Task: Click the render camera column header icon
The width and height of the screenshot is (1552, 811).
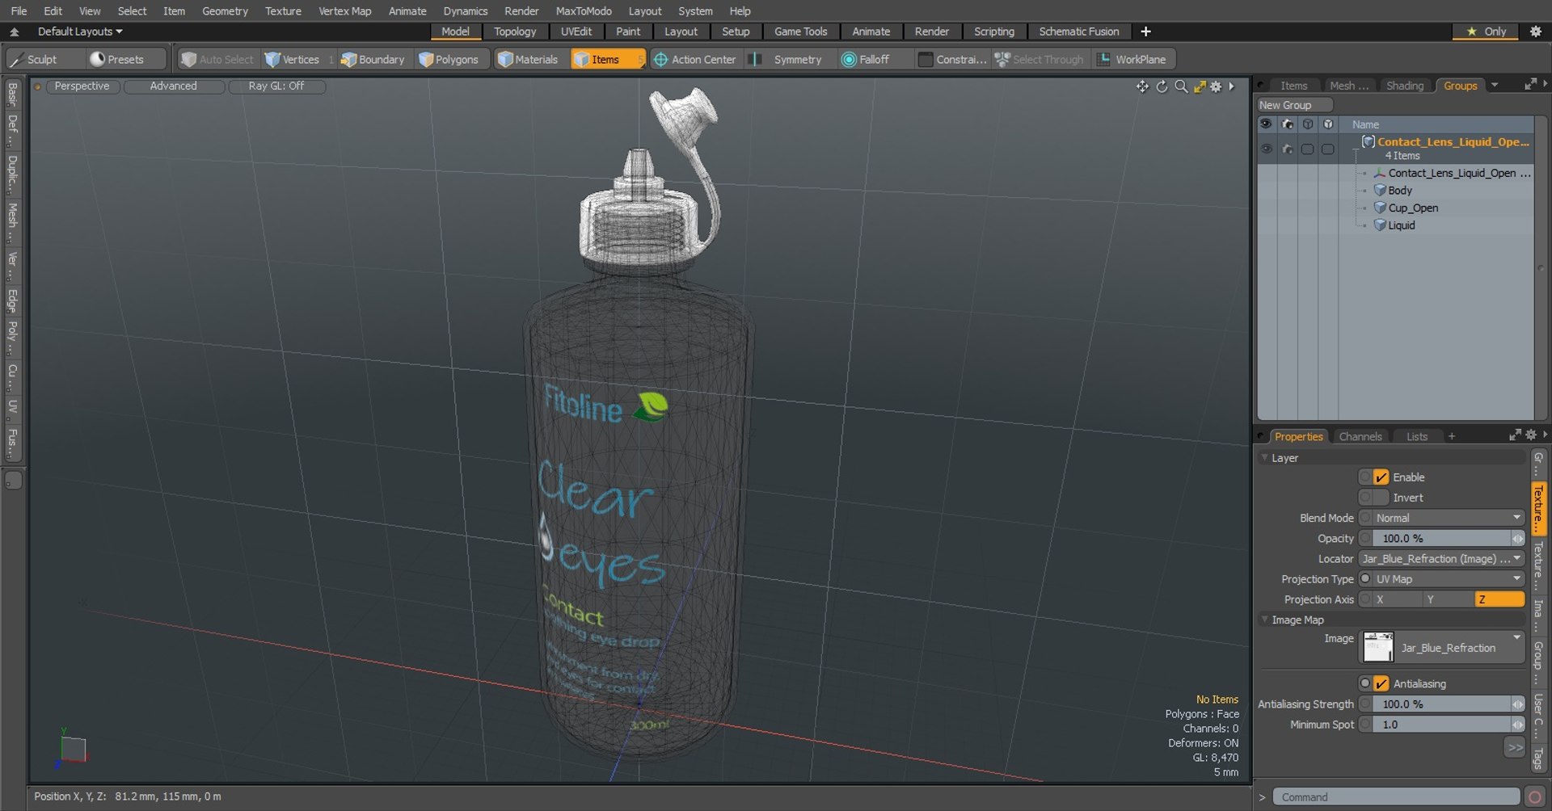Action: coord(1287,124)
